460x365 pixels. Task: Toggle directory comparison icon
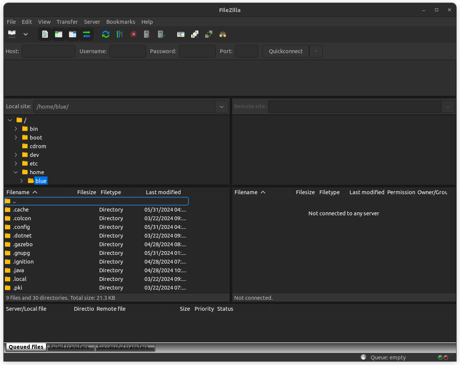[195, 34]
